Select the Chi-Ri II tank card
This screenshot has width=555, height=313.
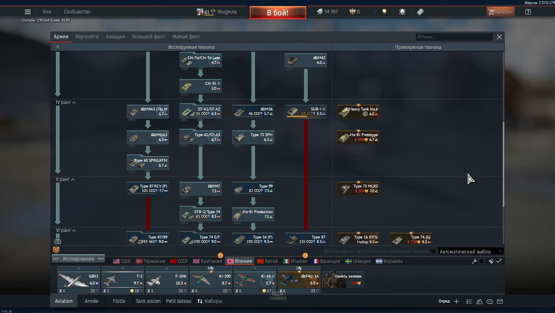[200, 86]
